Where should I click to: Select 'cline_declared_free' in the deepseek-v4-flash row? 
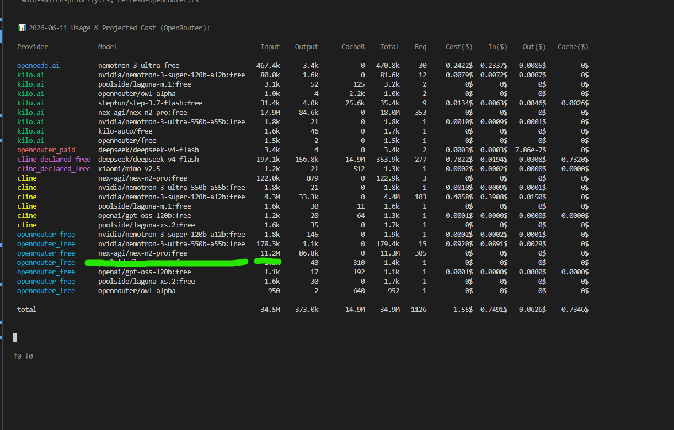(x=54, y=160)
